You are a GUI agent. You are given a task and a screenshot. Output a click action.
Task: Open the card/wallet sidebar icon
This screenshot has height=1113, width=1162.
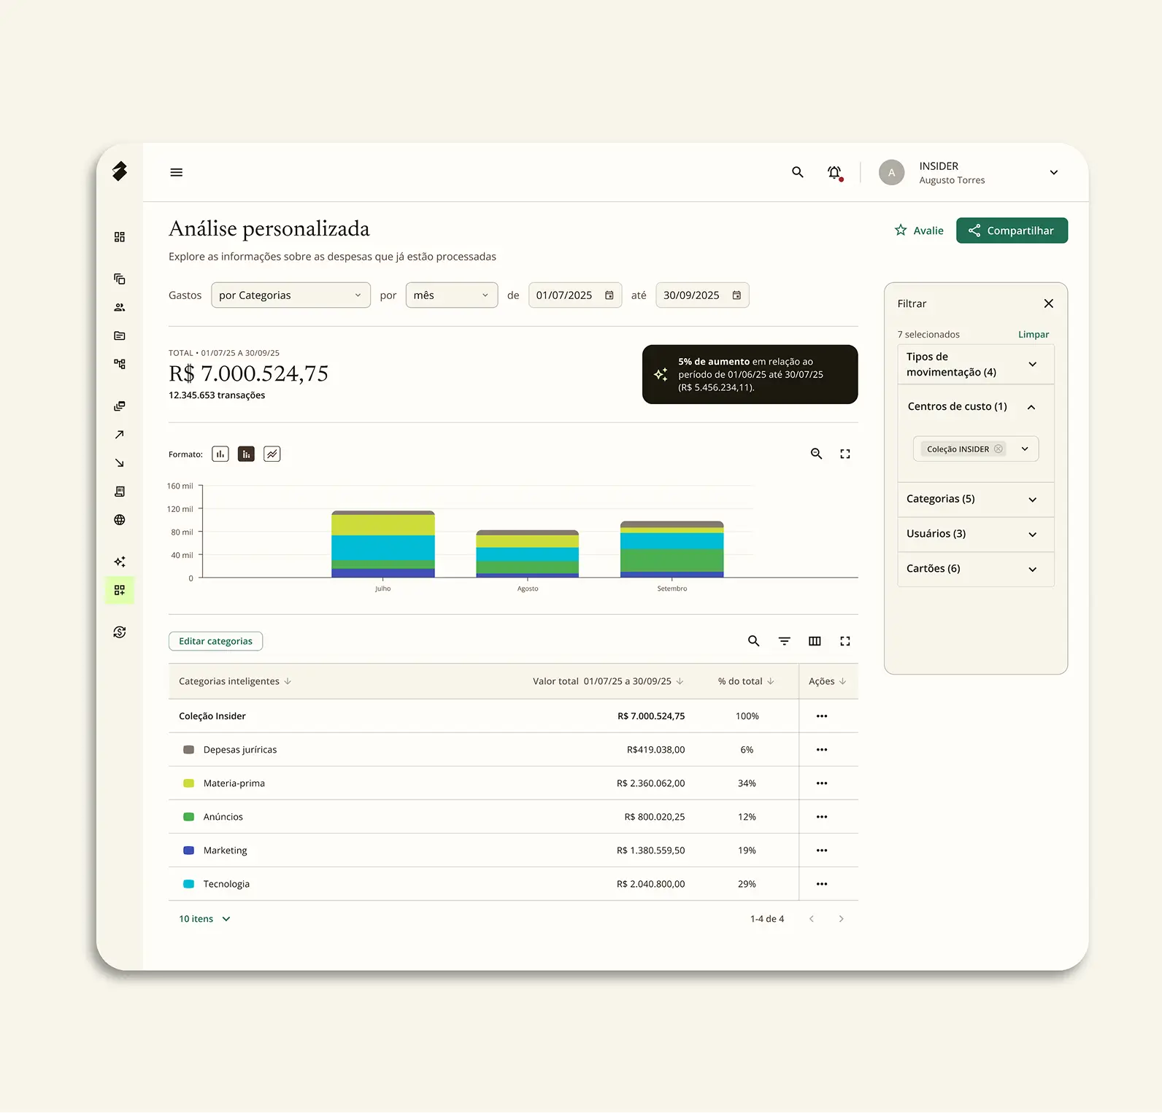tap(120, 336)
